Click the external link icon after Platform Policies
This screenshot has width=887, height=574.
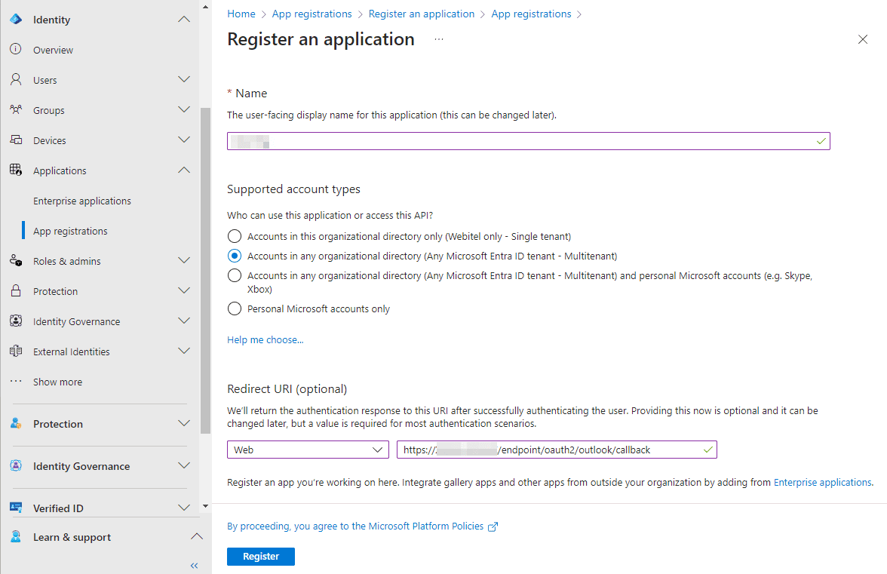coord(493,526)
